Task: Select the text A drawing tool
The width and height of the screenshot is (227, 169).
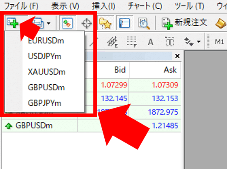Action: [150, 42]
